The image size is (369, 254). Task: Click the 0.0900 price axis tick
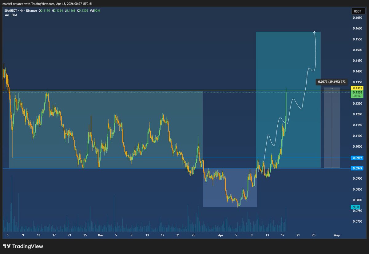358,179
